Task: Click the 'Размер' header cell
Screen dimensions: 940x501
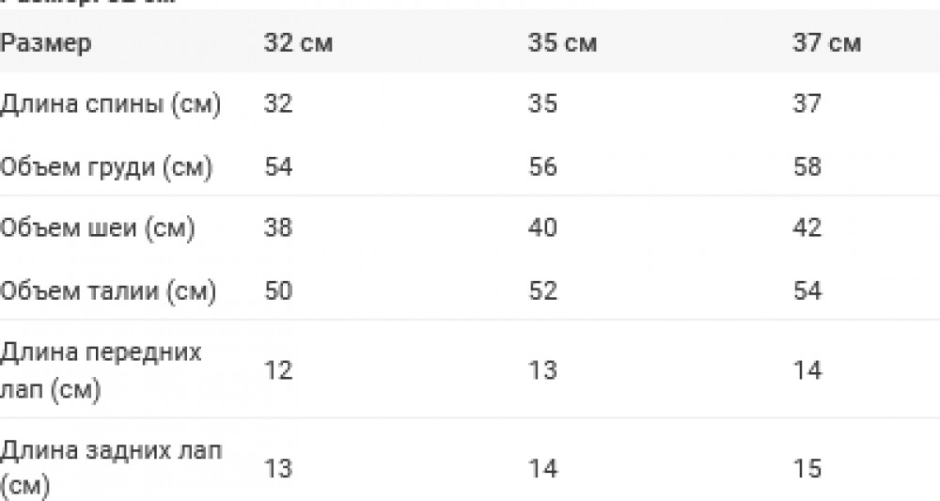Action: pyautogui.click(x=46, y=43)
